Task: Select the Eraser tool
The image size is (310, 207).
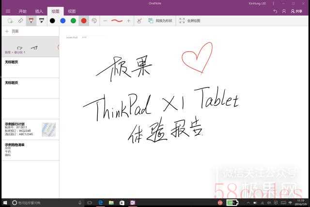Action: click(x=20, y=21)
